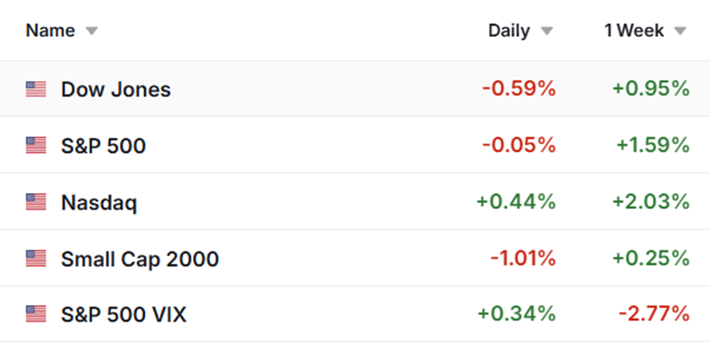Open the S&P 500 VIX link
The image size is (710, 349).
click(x=123, y=315)
